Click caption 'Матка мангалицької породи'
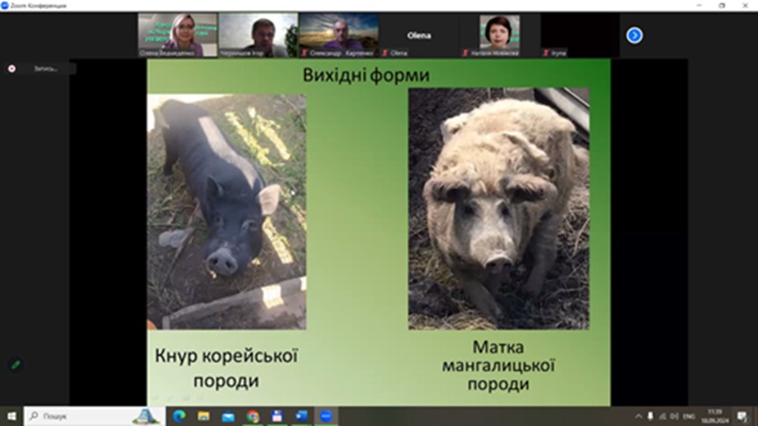The image size is (758, 426). click(498, 365)
